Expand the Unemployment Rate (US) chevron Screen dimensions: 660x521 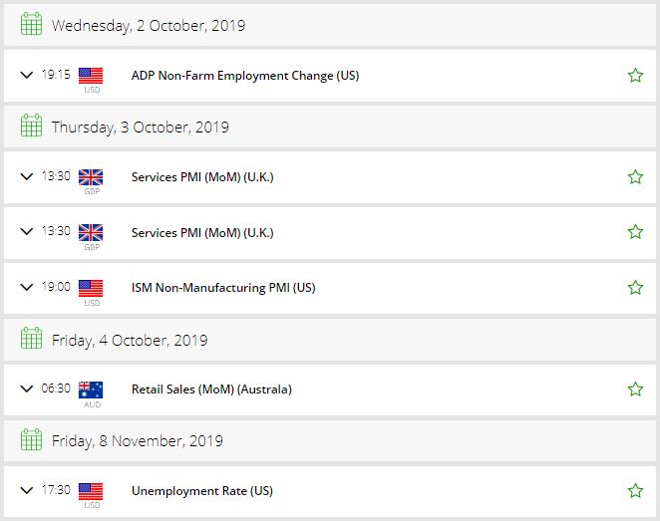[x=27, y=490]
